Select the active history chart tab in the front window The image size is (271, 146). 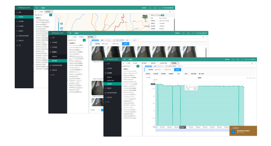tap(174, 63)
